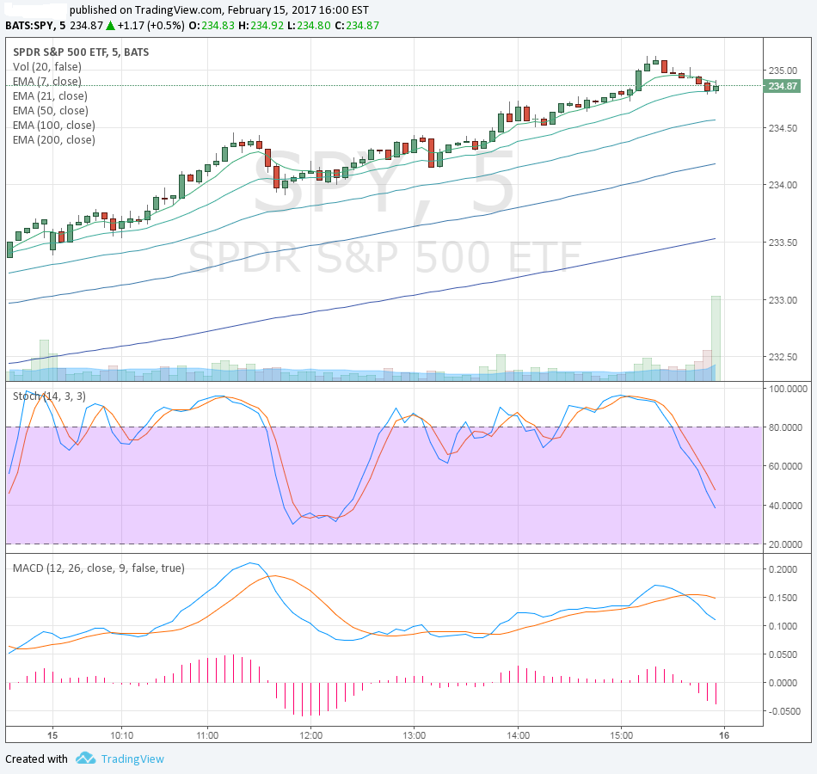Click the BATS:SPY, 5 symbol header
817x774 pixels.
(x=35, y=25)
